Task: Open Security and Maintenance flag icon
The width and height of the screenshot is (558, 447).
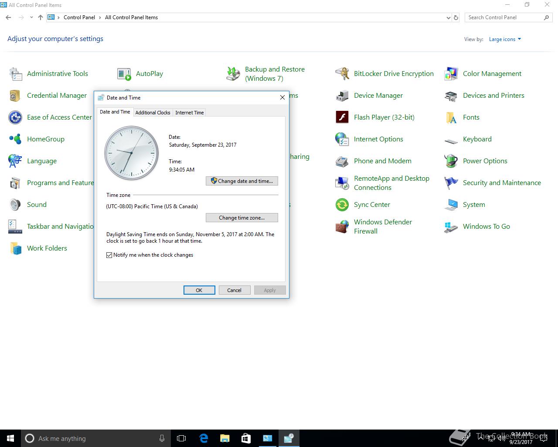Action: coord(451,183)
